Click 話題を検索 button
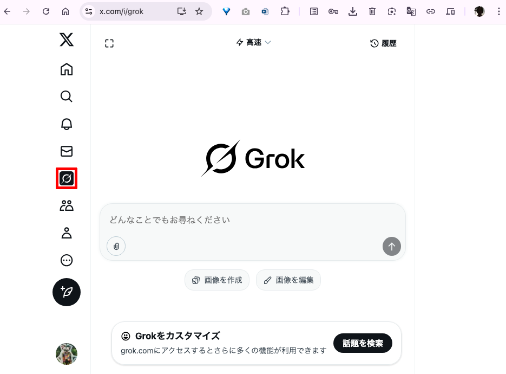 click(363, 343)
